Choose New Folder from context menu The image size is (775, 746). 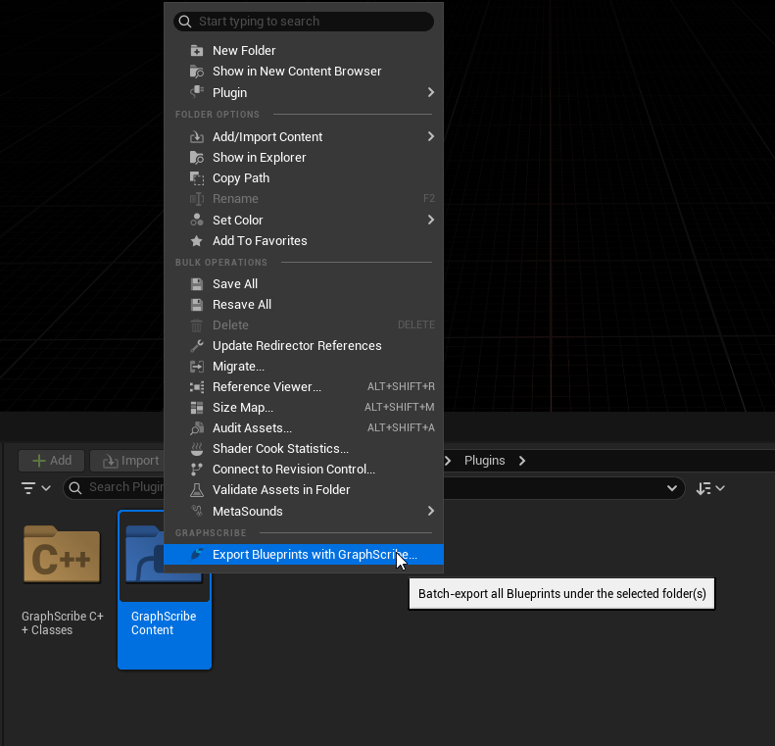[304, 50]
